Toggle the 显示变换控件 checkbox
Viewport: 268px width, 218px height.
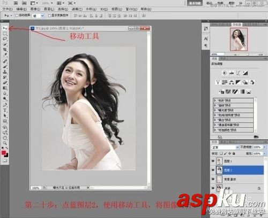[50, 15]
